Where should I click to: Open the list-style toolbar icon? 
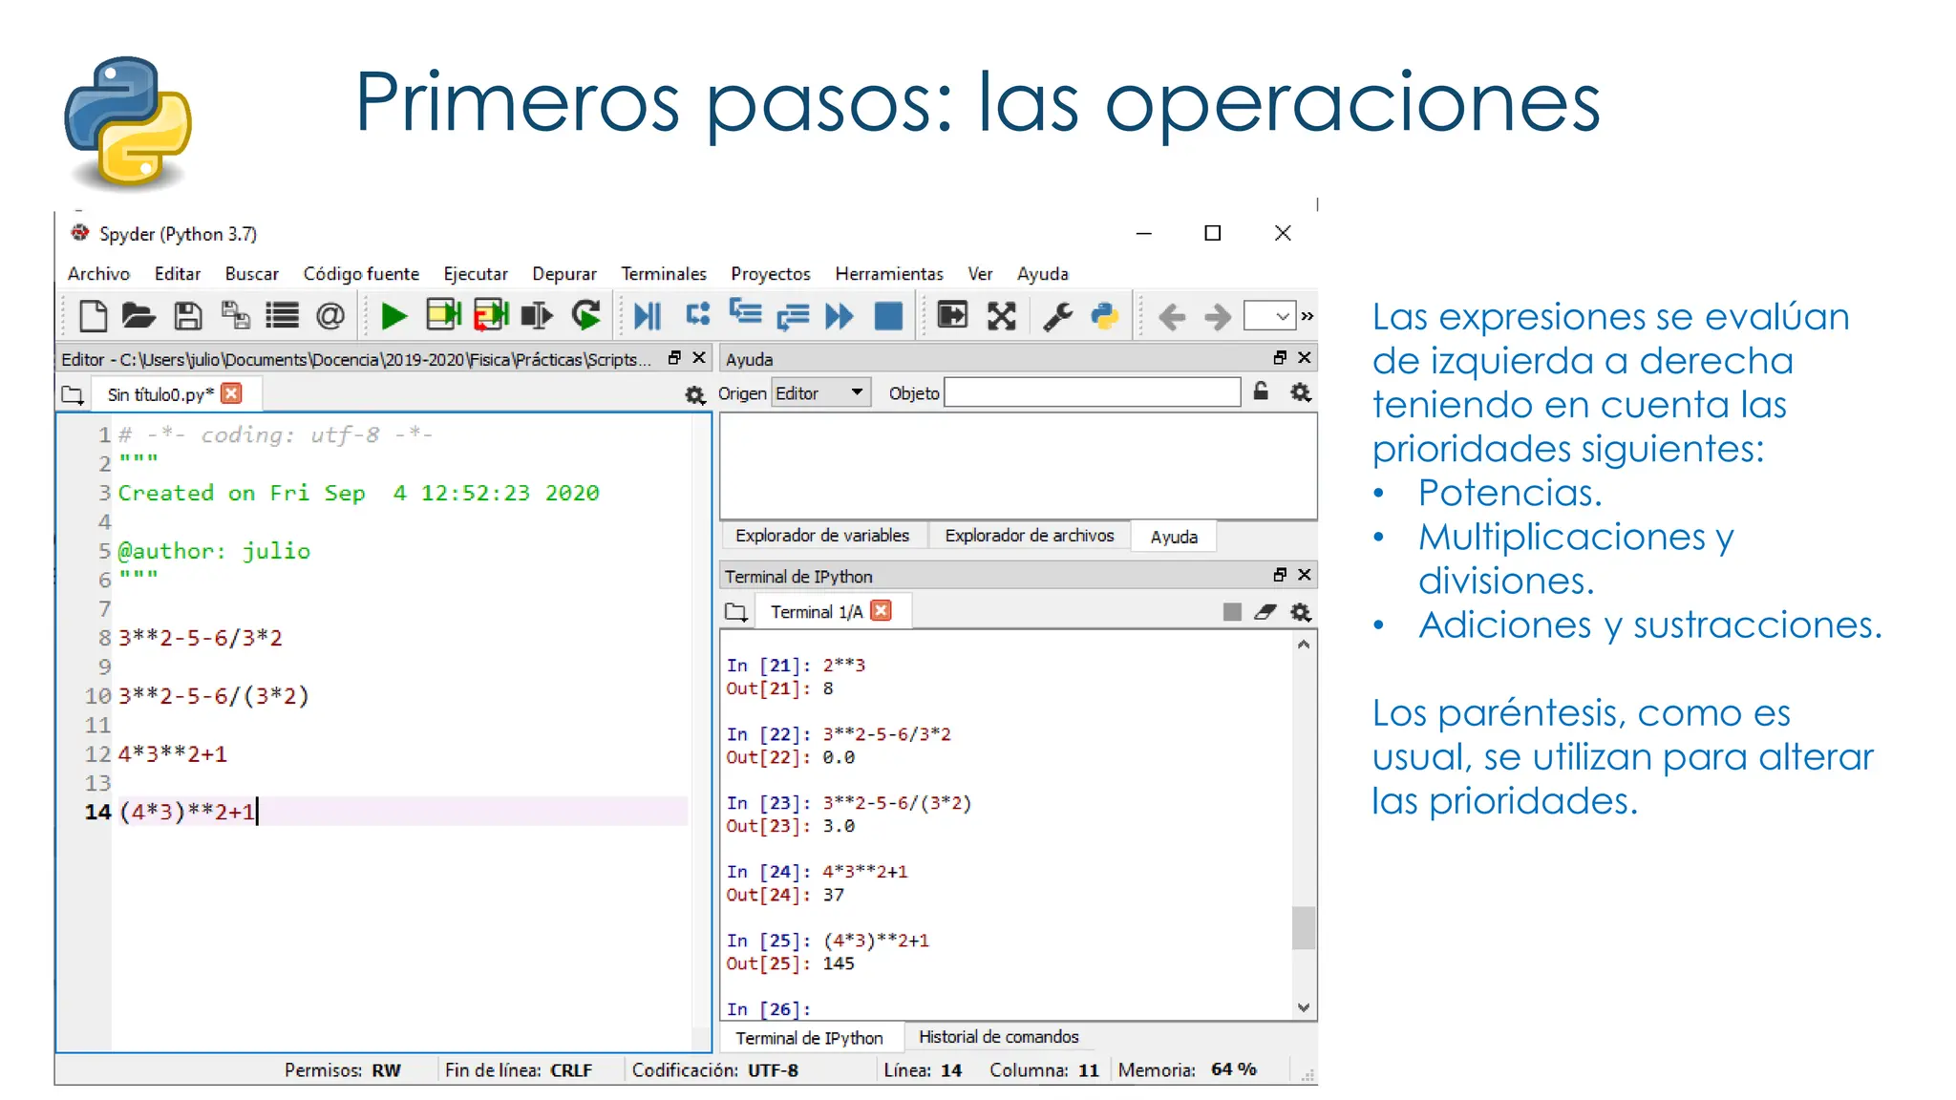pos(282,316)
